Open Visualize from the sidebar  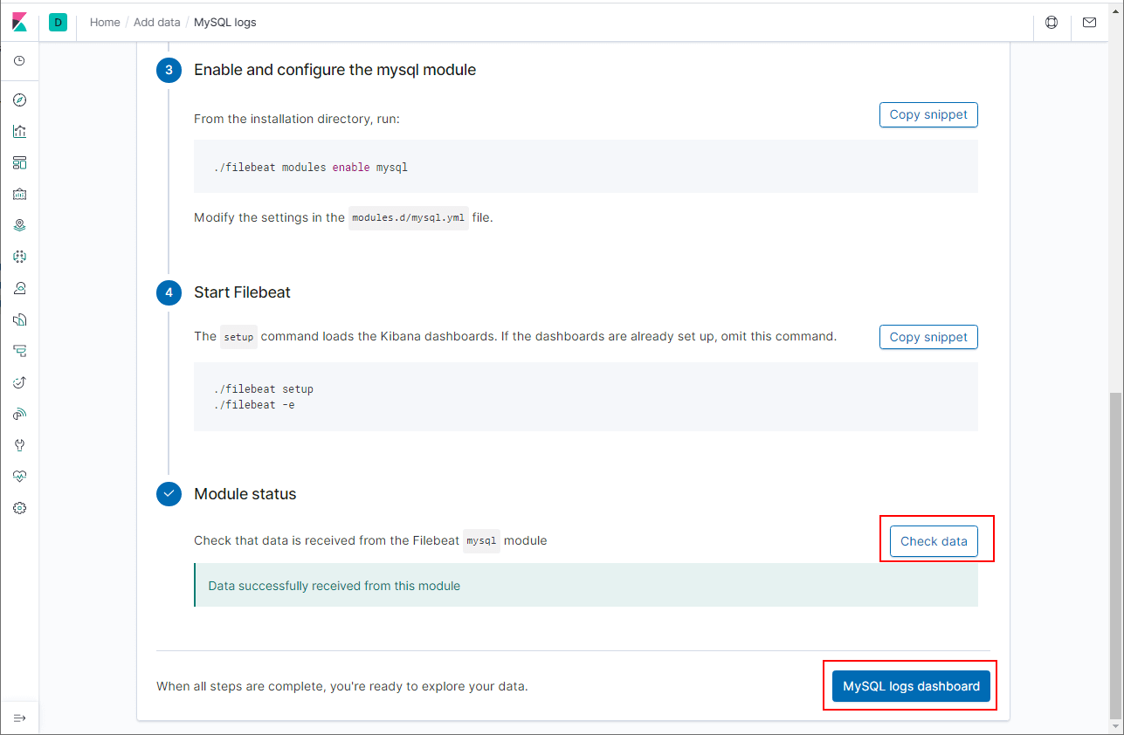tap(20, 132)
